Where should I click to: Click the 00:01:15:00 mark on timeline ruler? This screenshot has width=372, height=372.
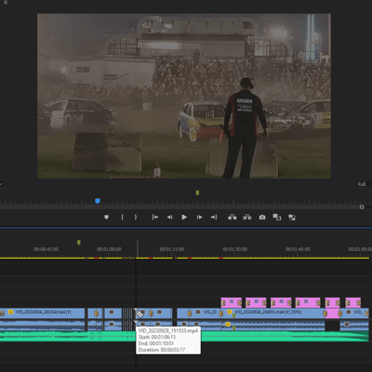172,249
